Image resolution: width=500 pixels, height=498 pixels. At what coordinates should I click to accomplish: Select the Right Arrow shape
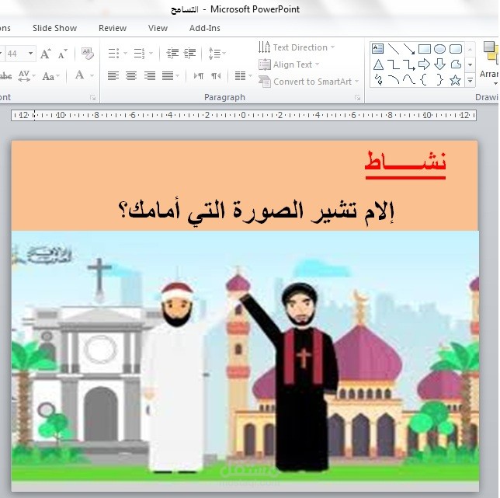[x=425, y=64]
